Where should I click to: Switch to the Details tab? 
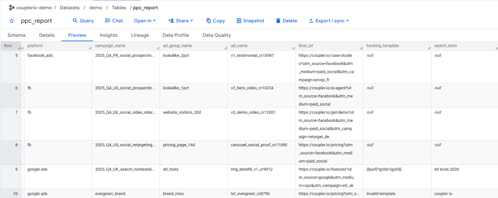point(47,35)
